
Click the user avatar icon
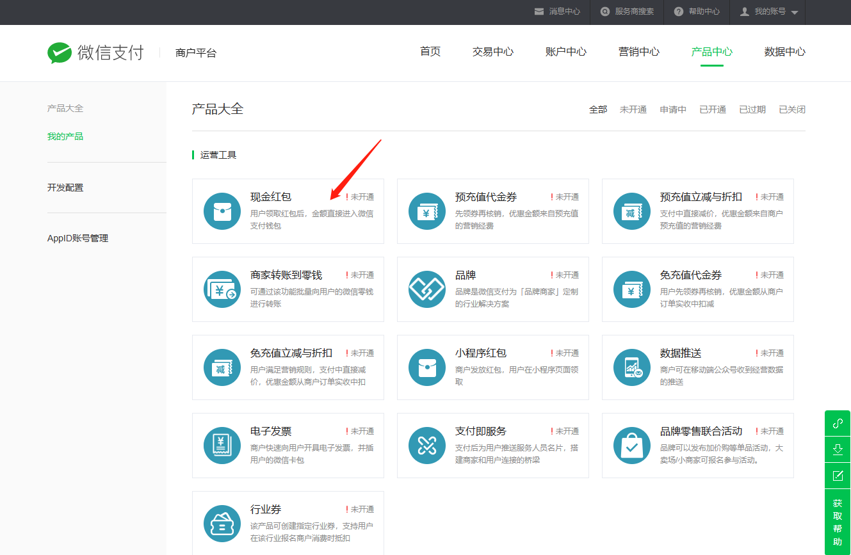[745, 12]
